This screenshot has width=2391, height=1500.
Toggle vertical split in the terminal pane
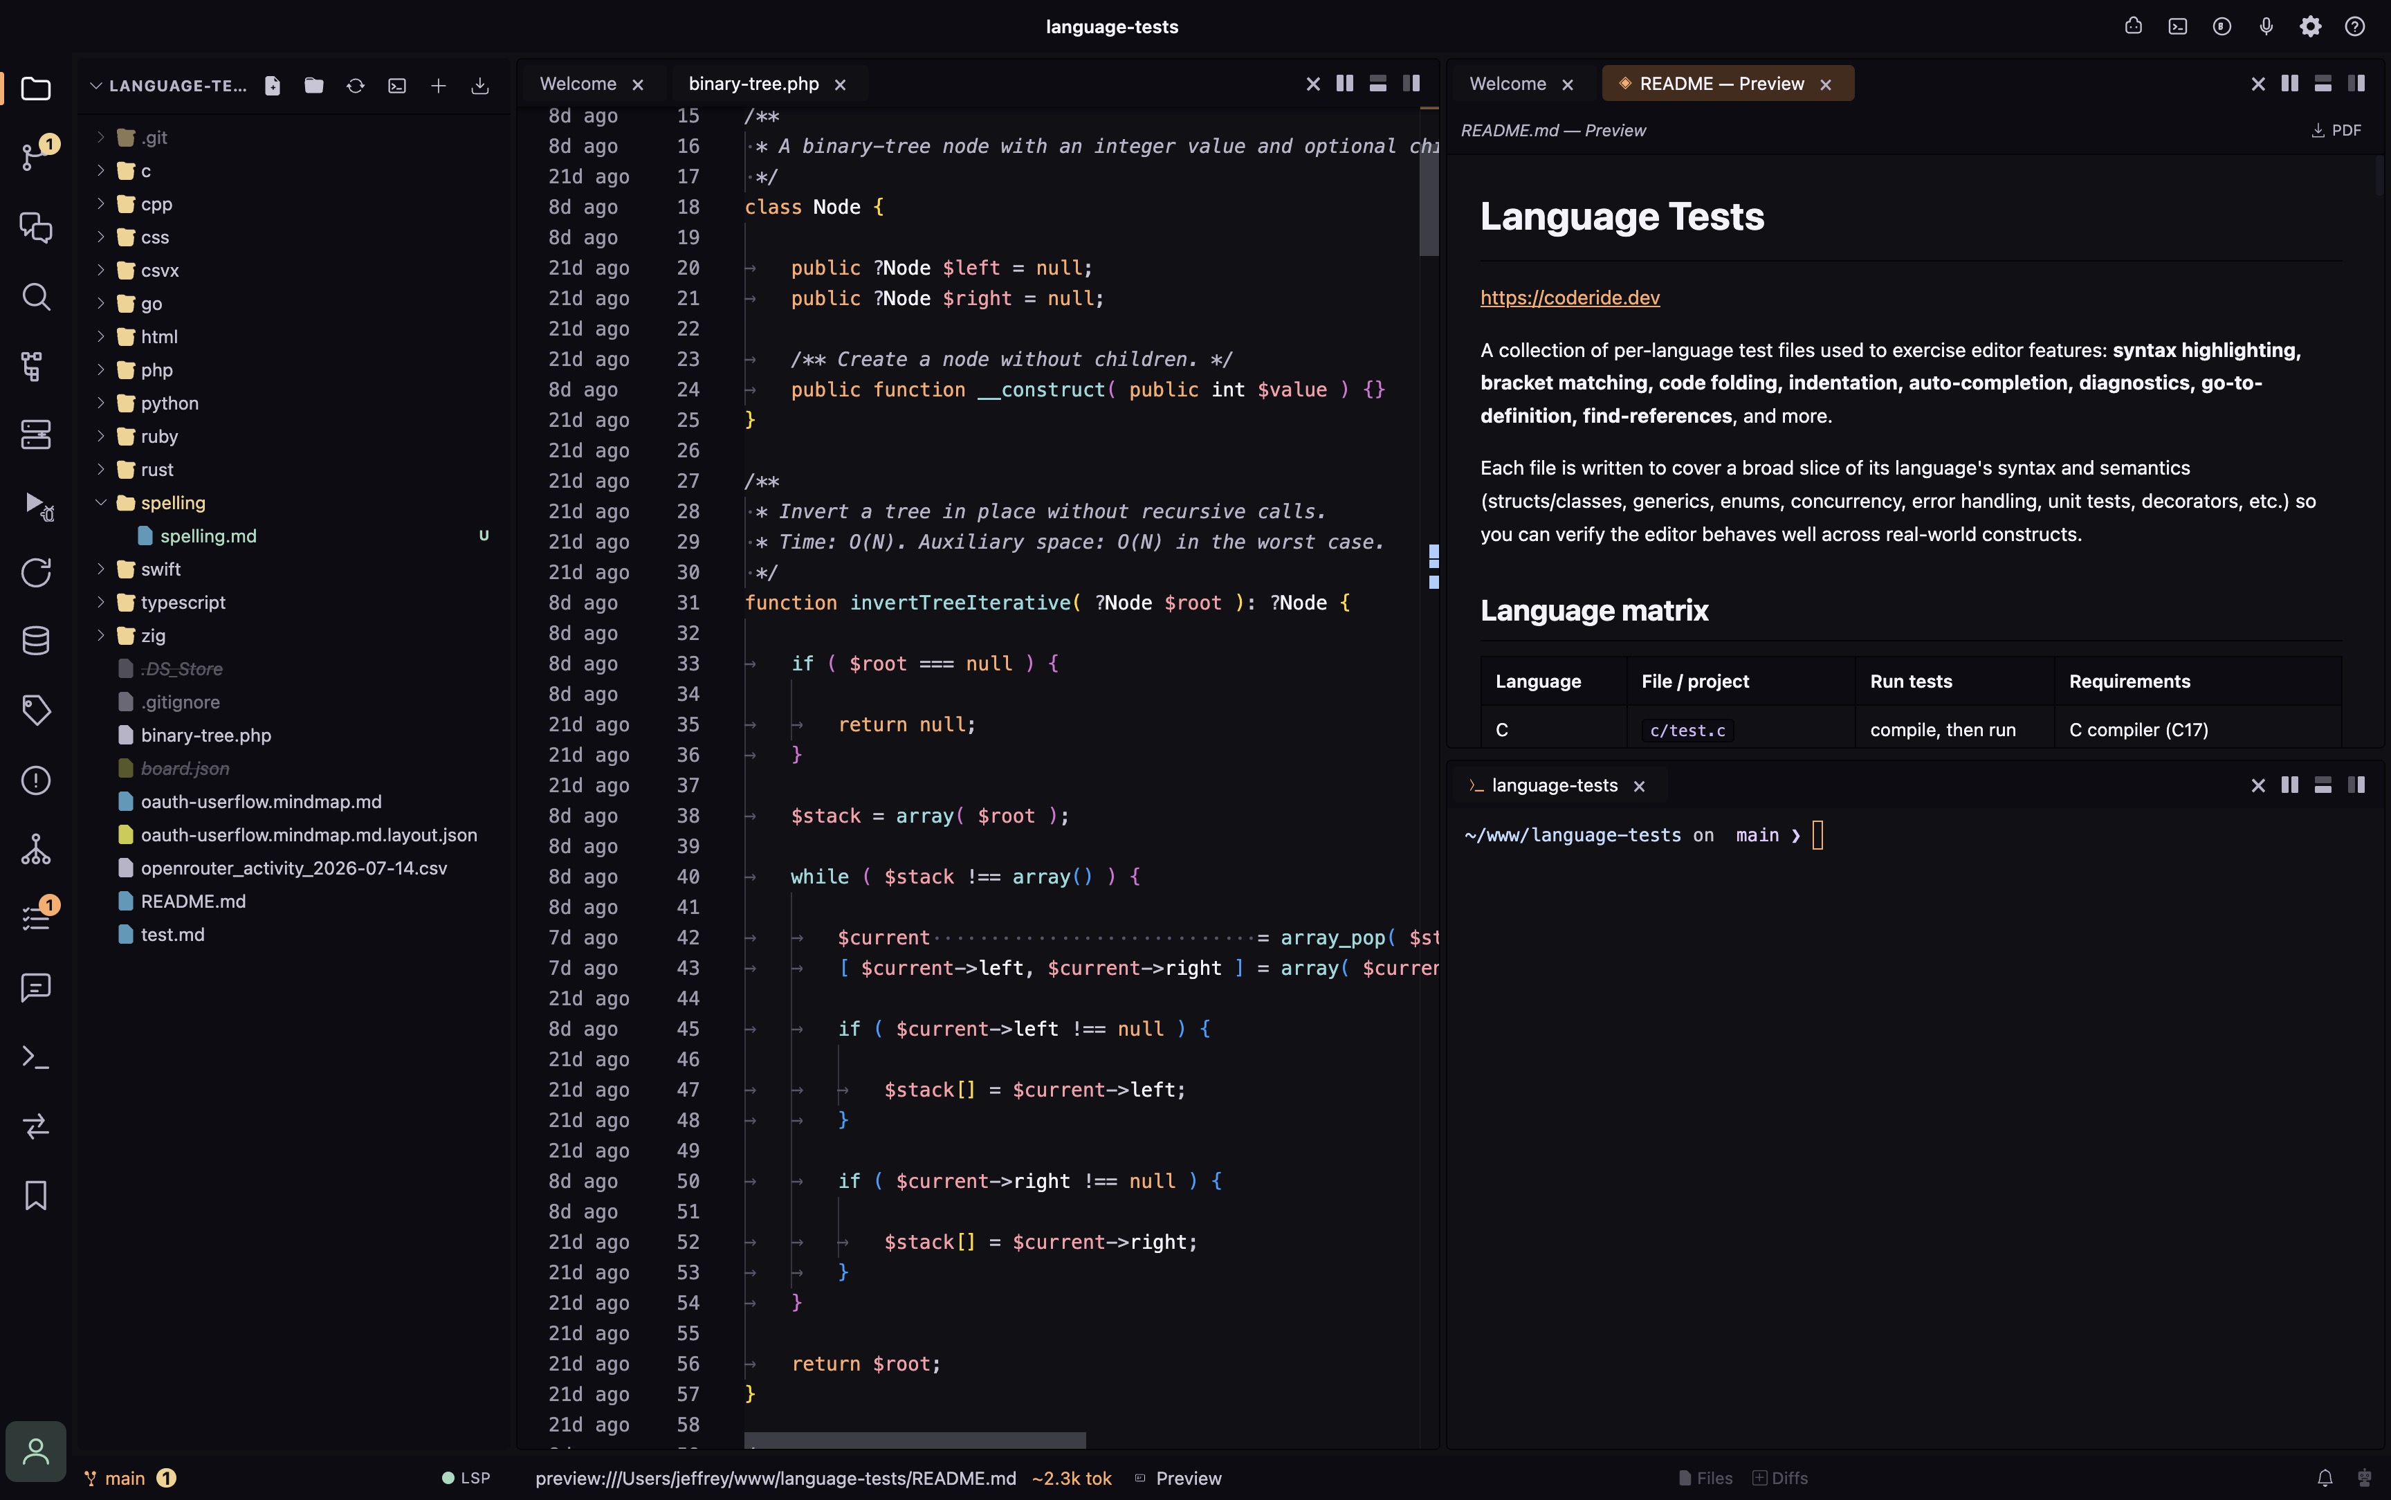click(2290, 786)
